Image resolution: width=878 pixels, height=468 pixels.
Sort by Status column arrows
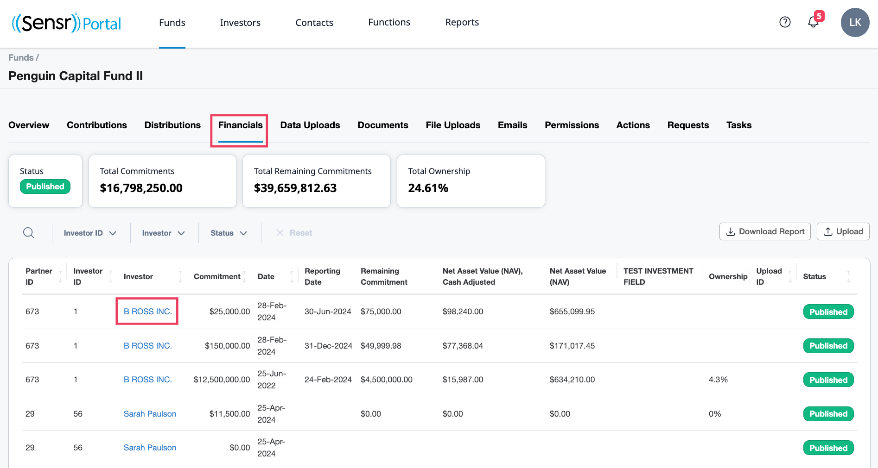848,277
